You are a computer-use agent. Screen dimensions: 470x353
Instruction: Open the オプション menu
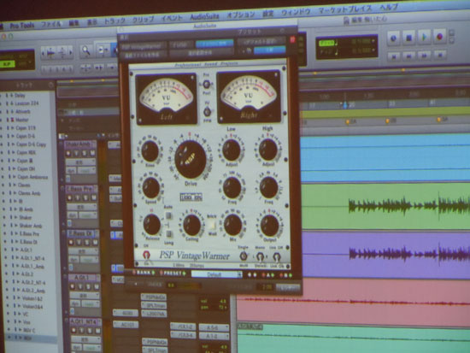(x=241, y=15)
